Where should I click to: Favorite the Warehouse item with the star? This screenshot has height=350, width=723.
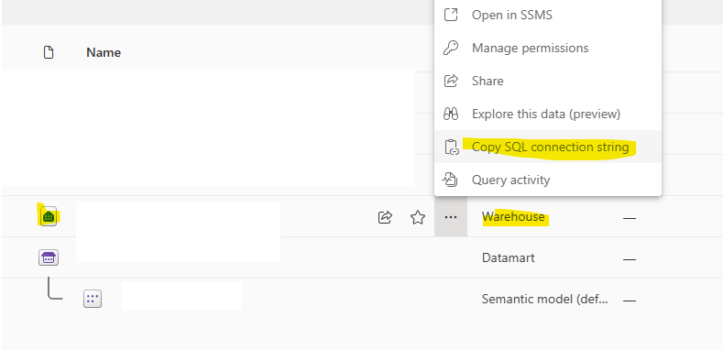[418, 217]
